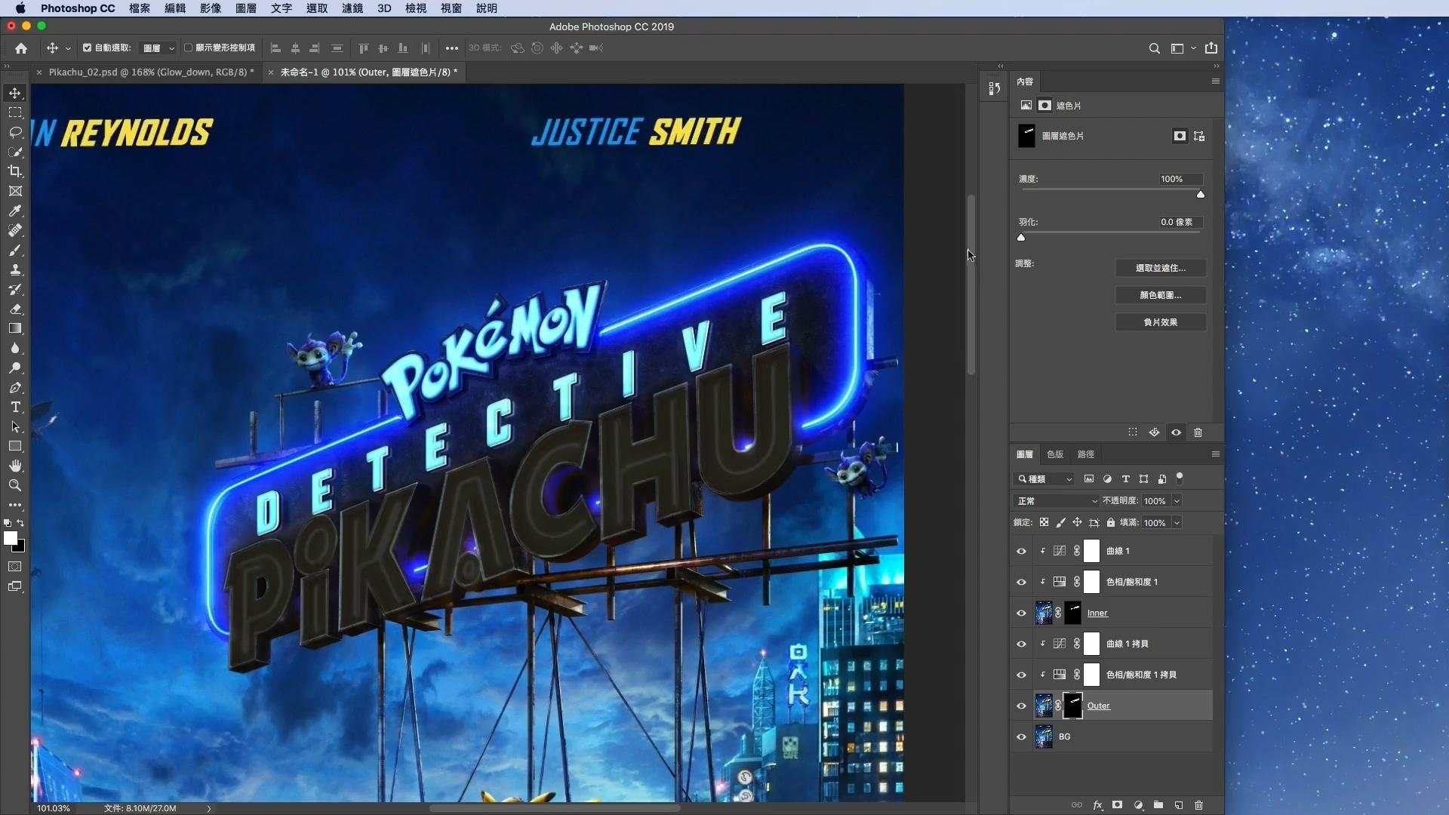Open layer opacity dropdown arrow
Screen dimensions: 1449x815
(1177, 501)
